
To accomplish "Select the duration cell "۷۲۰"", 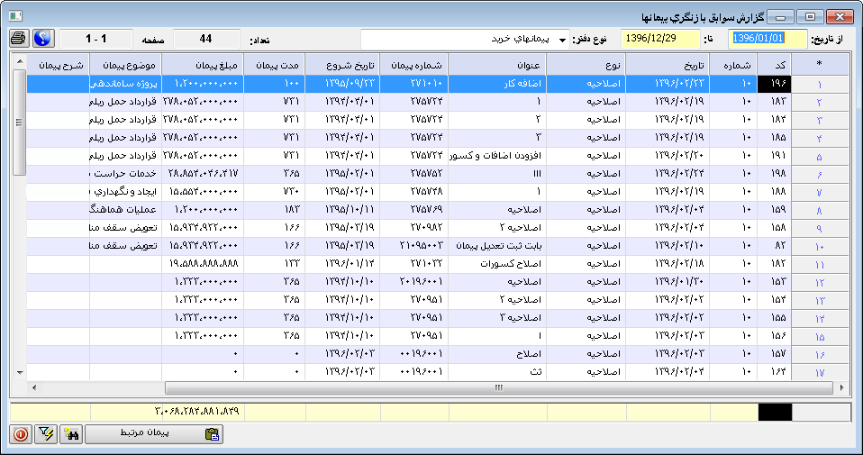I will [x=275, y=192].
